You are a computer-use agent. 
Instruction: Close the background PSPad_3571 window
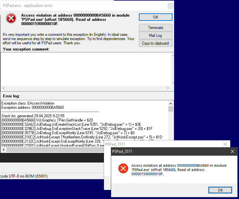(x=225, y=144)
